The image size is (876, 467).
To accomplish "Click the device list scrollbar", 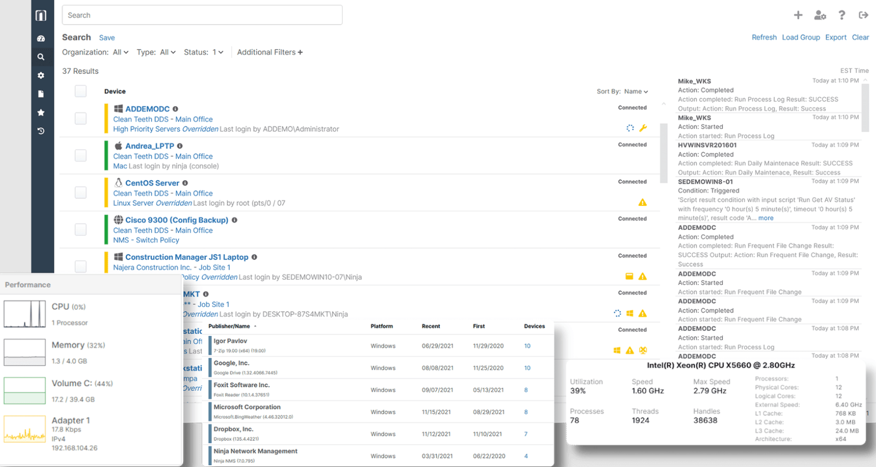I will click(664, 153).
